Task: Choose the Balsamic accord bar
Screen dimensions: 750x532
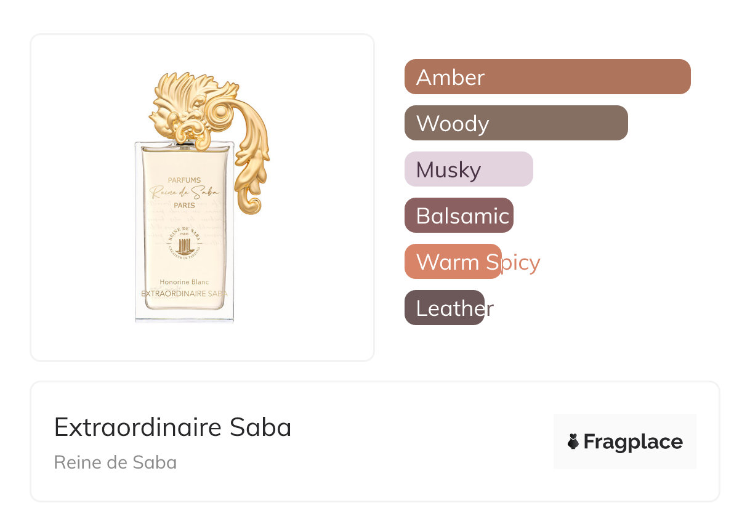Action: [459, 216]
